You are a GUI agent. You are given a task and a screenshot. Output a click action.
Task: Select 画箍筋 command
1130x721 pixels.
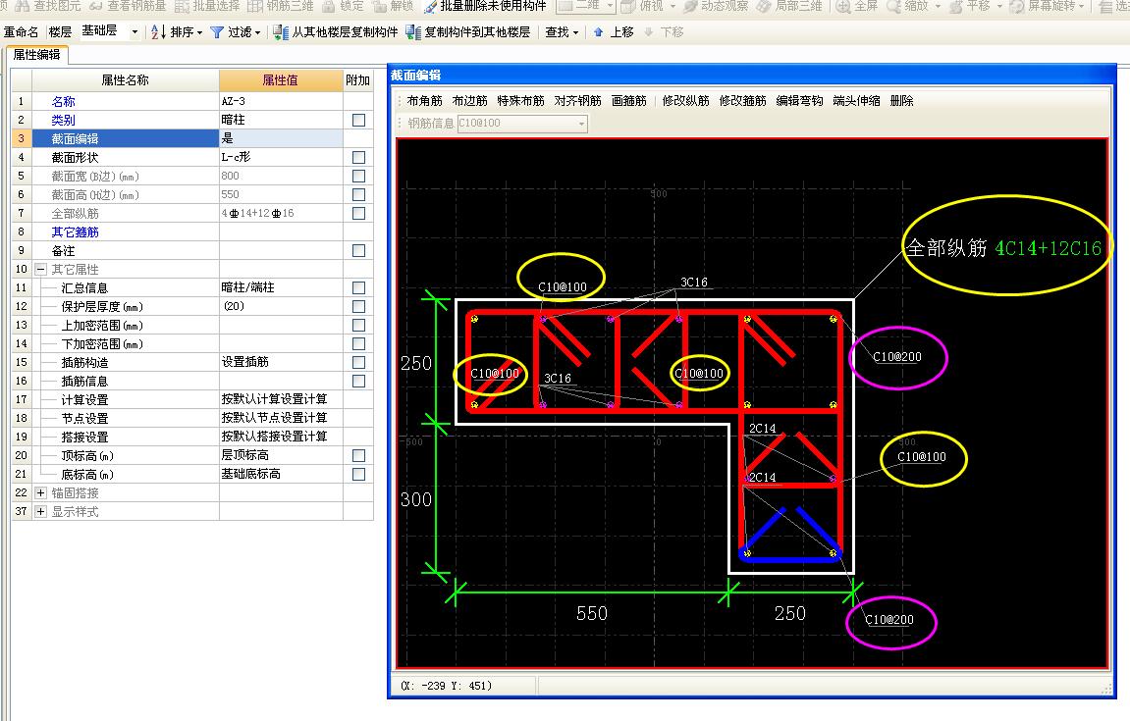pyautogui.click(x=629, y=101)
